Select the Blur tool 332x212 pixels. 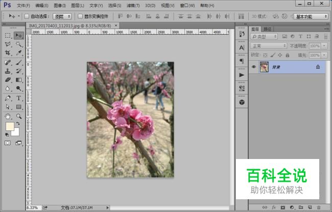pyautogui.click(x=8, y=89)
